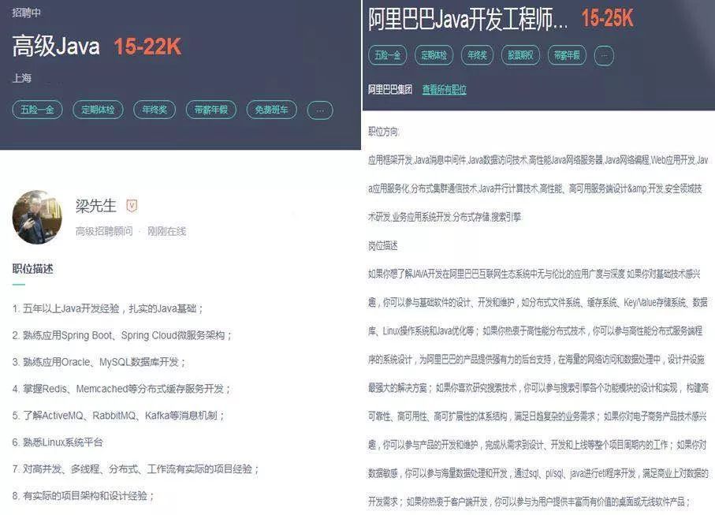The width and height of the screenshot is (715, 515).
Task: Click the 带薪年假 tag in 阿里巴巴 listing
Action: [x=567, y=55]
